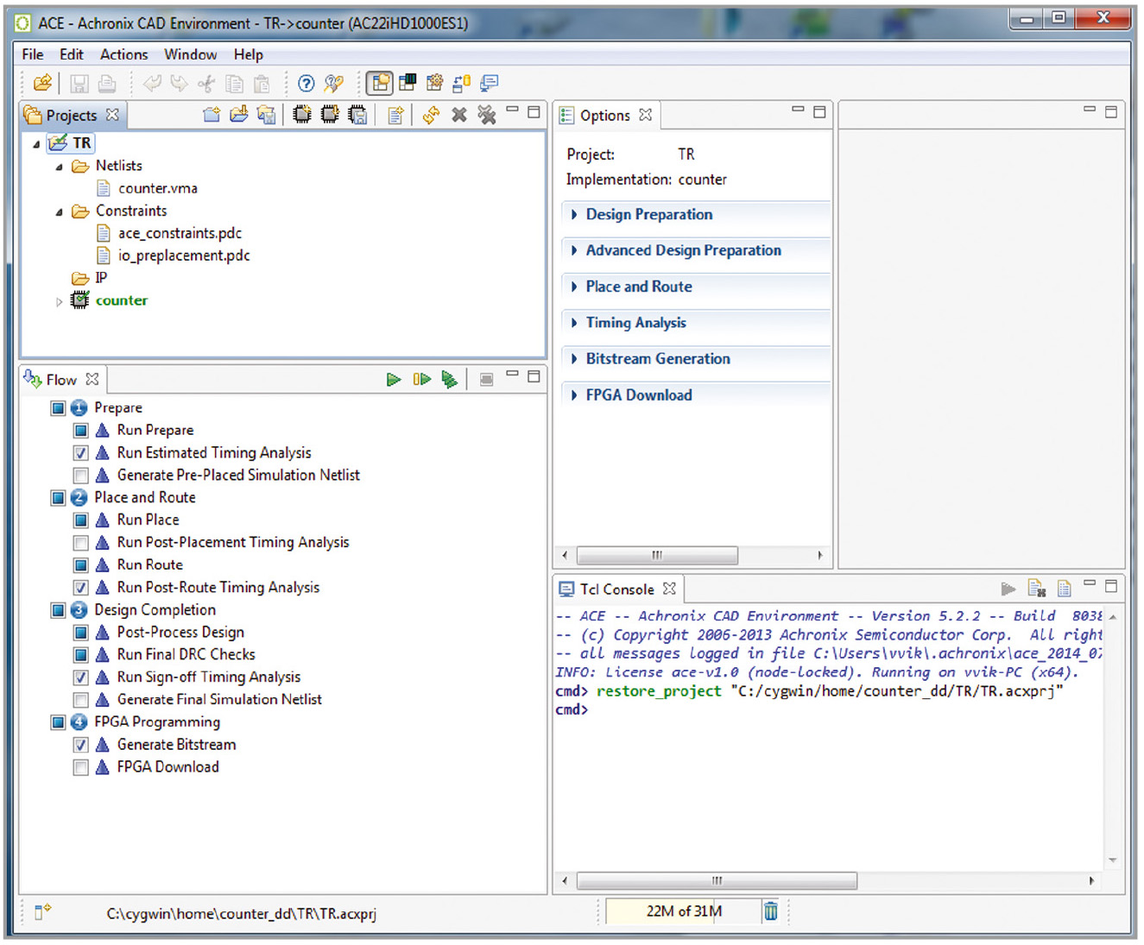Expand the Place and Route options section
The image size is (1144, 945).
point(574,287)
